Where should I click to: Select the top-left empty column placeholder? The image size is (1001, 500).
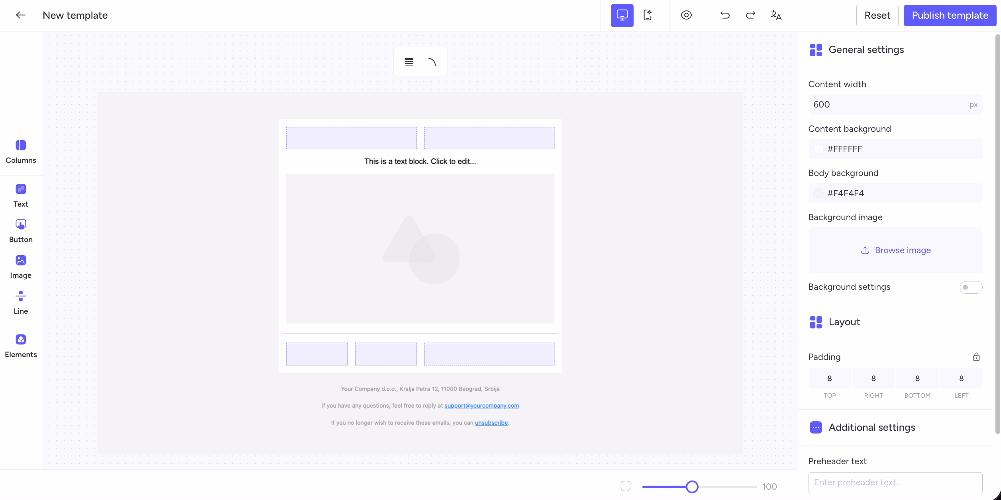351,138
